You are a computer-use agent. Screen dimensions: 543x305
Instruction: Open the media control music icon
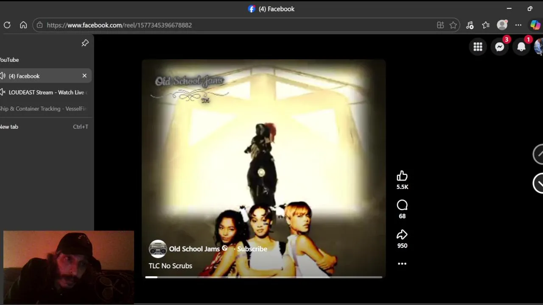coord(470,25)
